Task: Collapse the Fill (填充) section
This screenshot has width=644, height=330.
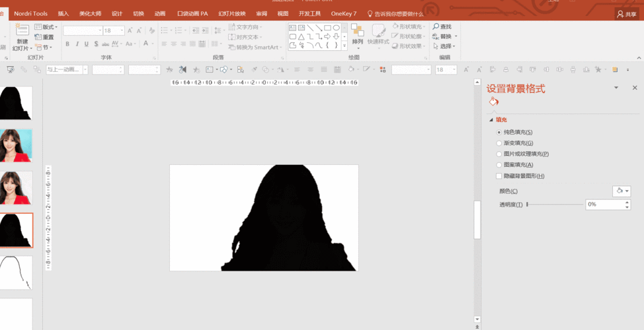Action: click(x=491, y=119)
